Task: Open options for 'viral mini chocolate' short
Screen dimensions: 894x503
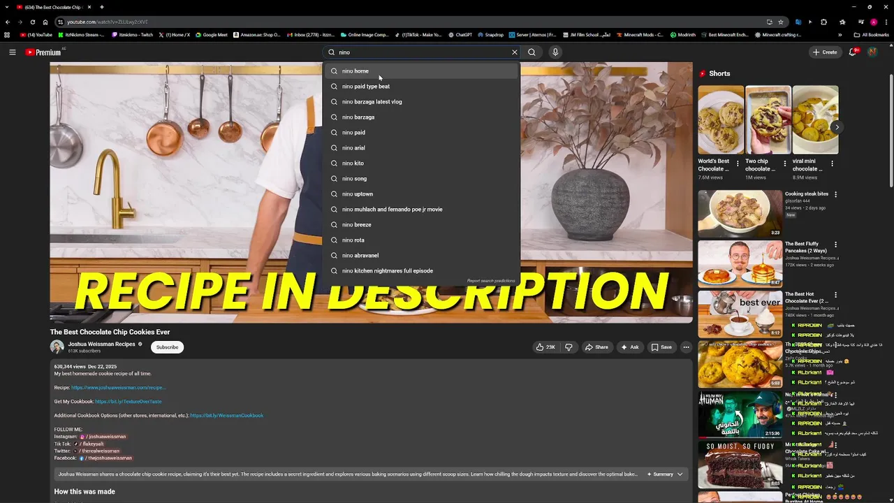Action: coord(832,164)
